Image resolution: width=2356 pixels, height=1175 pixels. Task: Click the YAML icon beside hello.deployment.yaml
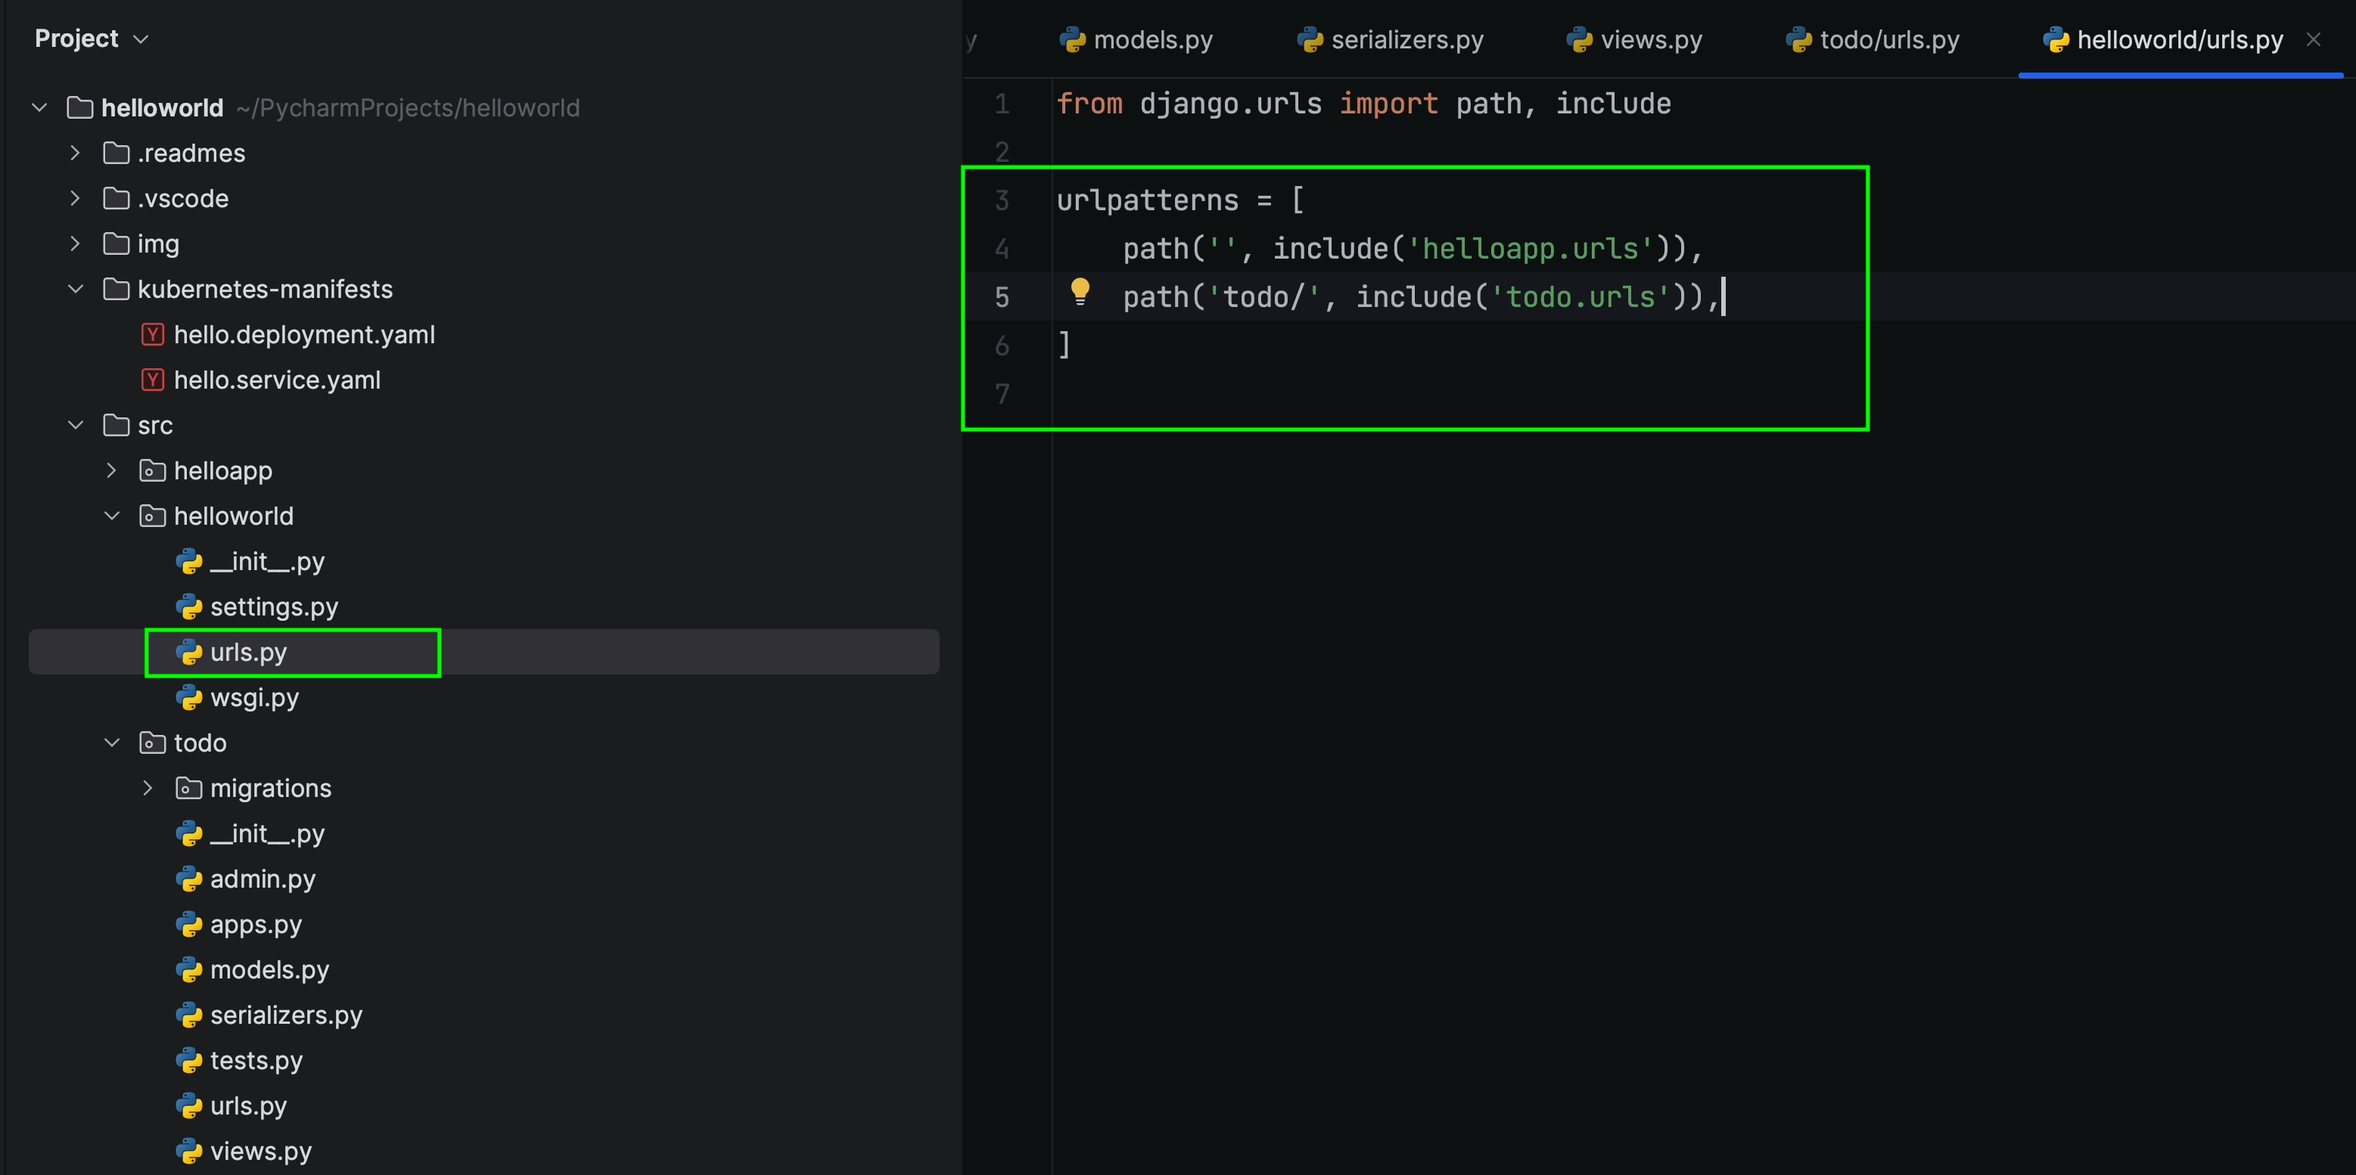click(152, 334)
